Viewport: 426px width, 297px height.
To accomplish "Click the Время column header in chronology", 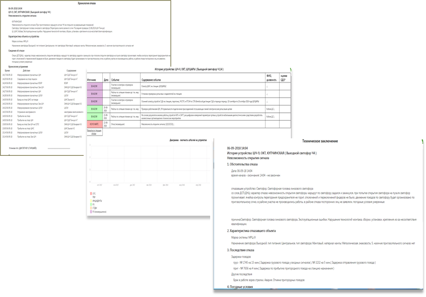I will [7, 71].
